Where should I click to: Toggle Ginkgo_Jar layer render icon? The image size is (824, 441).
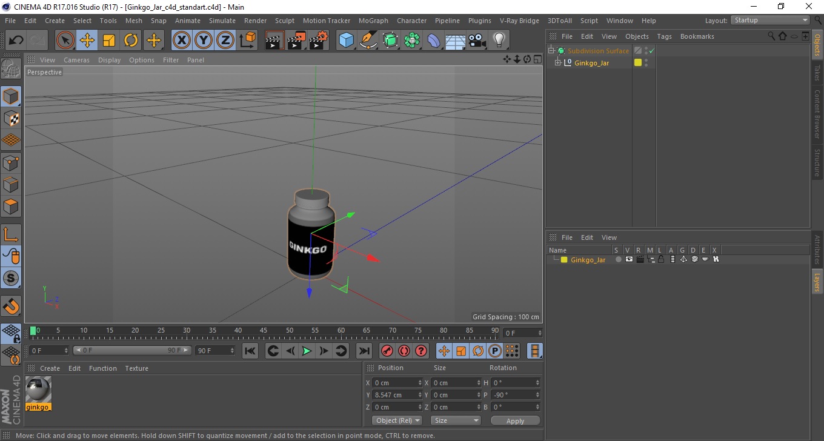(x=640, y=259)
